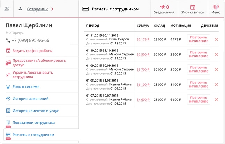Screen dimensions: 225x144
Task: Expand the Сотрудник breadcrumb arrow
Action: point(52,9)
